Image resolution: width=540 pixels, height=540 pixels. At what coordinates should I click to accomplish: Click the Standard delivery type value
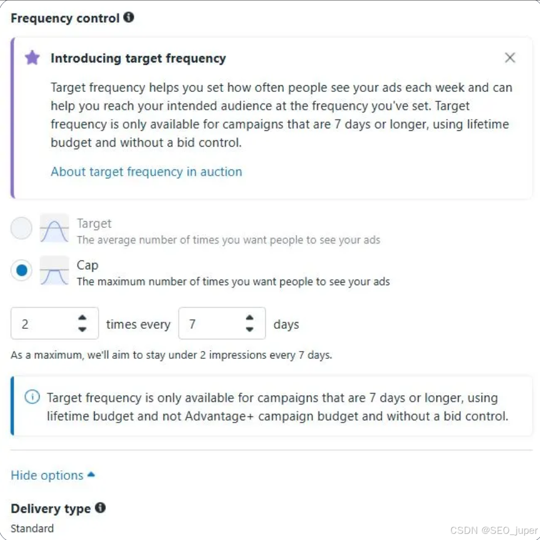pyautogui.click(x=32, y=528)
